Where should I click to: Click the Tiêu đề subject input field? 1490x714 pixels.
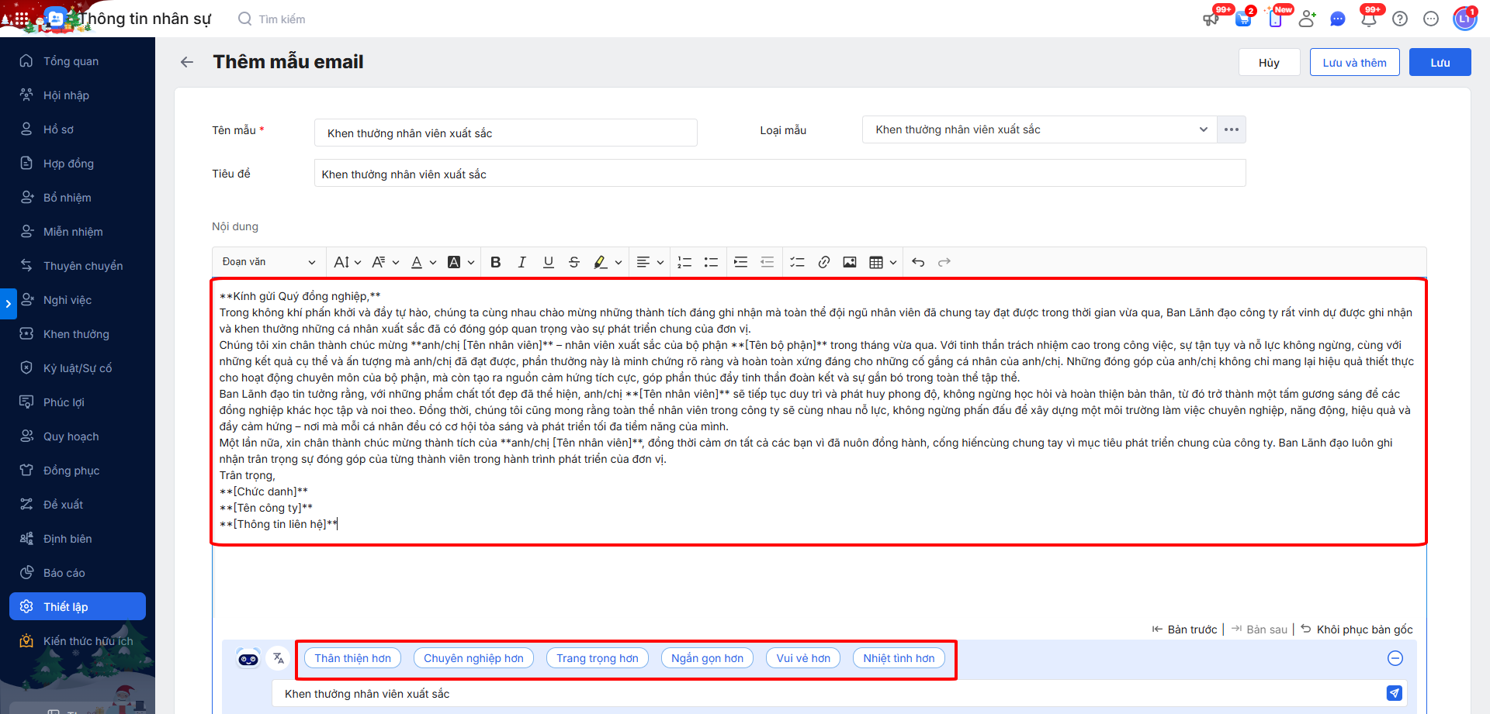point(780,174)
